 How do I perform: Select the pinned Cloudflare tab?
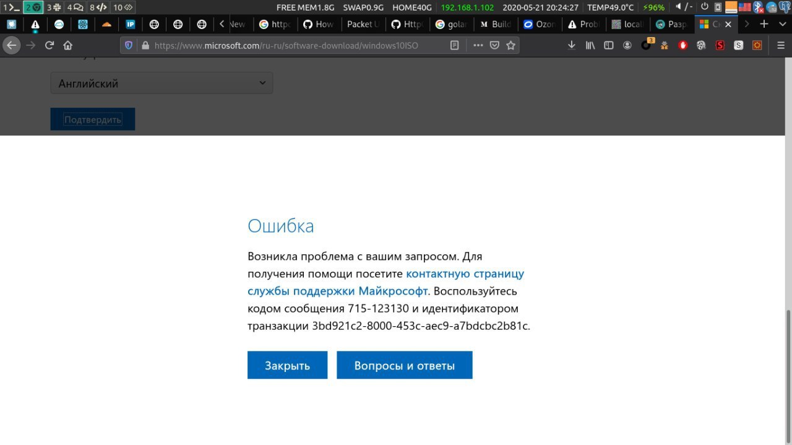point(107,24)
